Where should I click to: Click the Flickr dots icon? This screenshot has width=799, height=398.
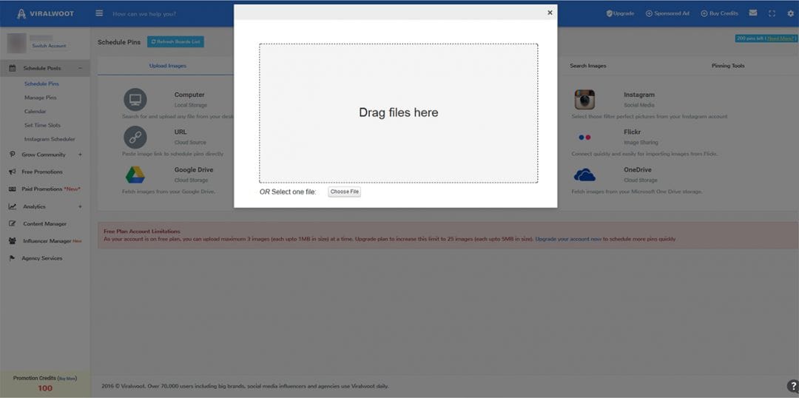[x=584, y=137]
